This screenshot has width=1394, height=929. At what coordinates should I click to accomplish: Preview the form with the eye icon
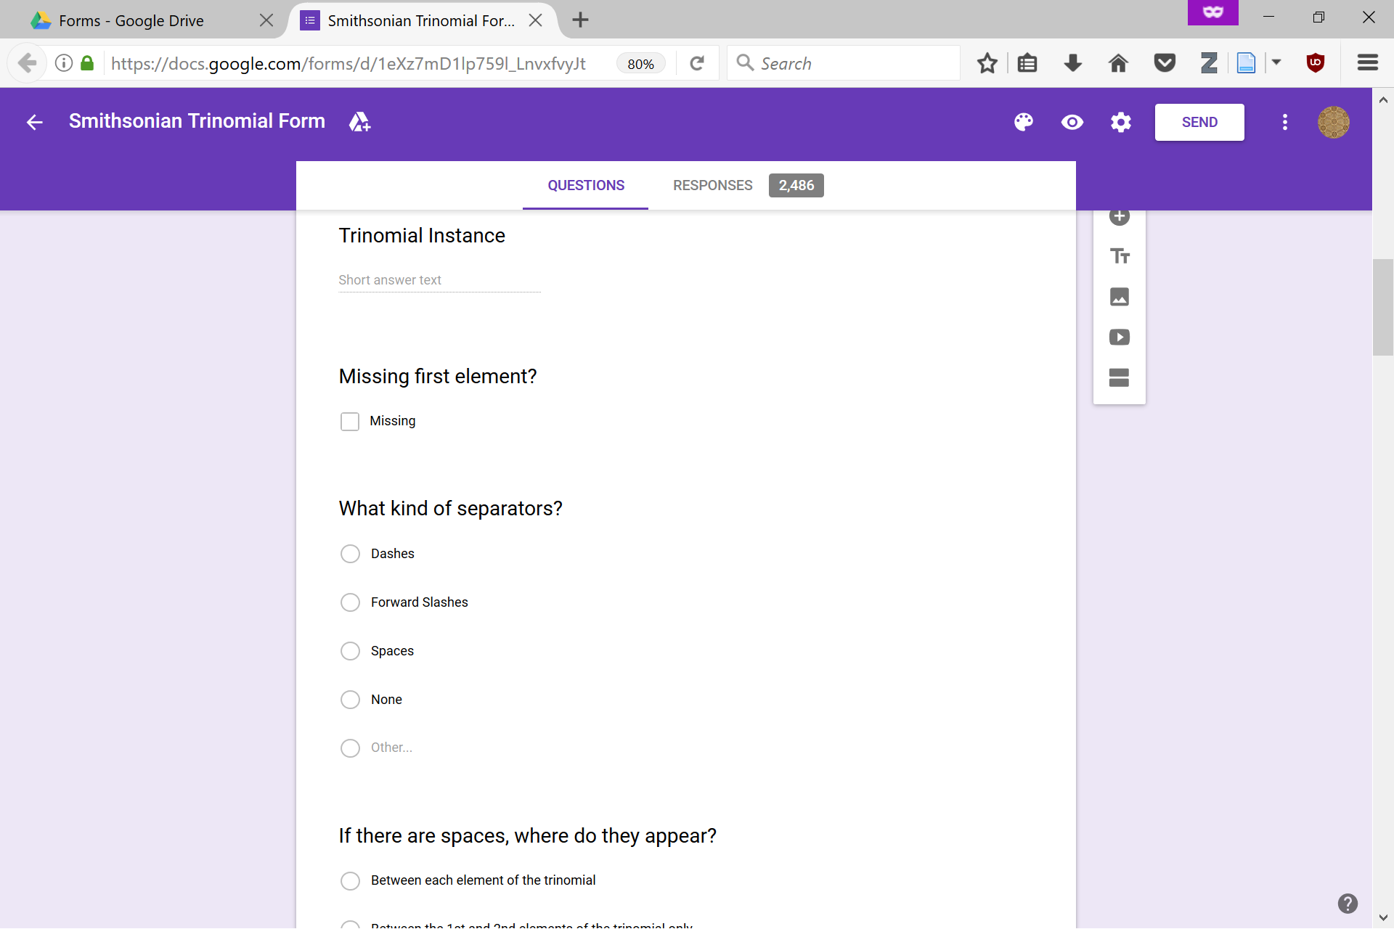tap(1072, 122)
